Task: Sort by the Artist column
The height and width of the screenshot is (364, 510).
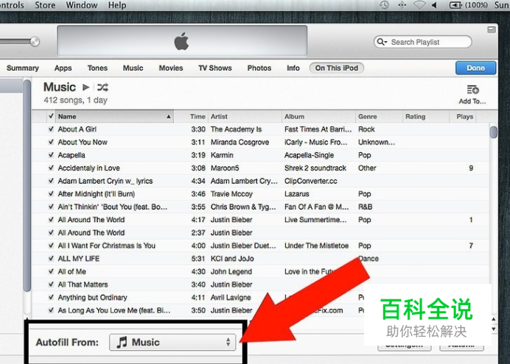Action: pos(245,116)
